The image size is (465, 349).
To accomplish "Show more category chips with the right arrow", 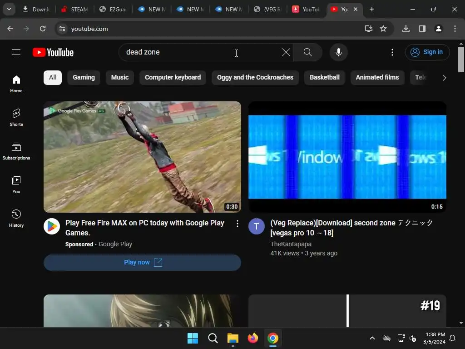I will (444, 78).
